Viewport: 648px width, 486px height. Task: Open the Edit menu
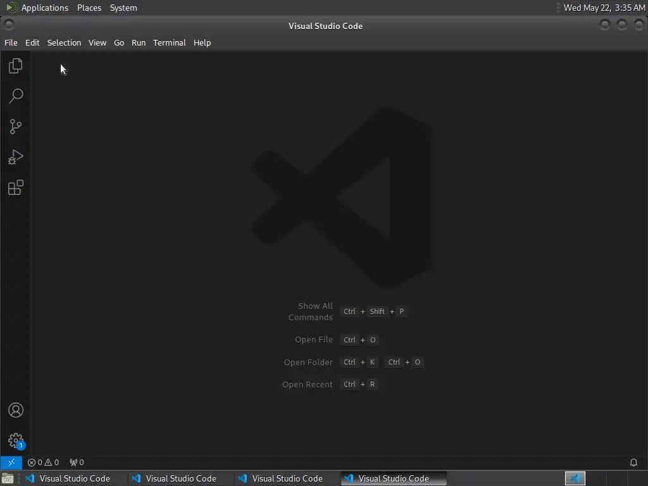coord(32,42)
